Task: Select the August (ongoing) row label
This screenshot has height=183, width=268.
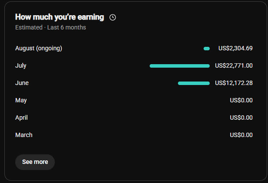Action: [39, 49]
